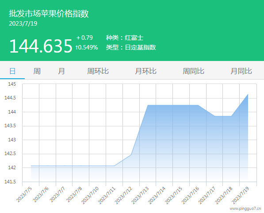This screenshot has height=213, width=264.
Task: Open the 月环比 tab
Action: [146, 71]
